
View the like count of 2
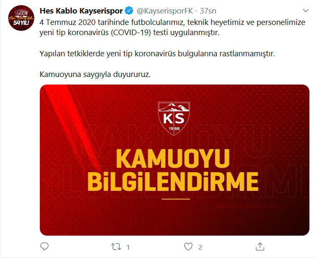[x=200, y=247]
